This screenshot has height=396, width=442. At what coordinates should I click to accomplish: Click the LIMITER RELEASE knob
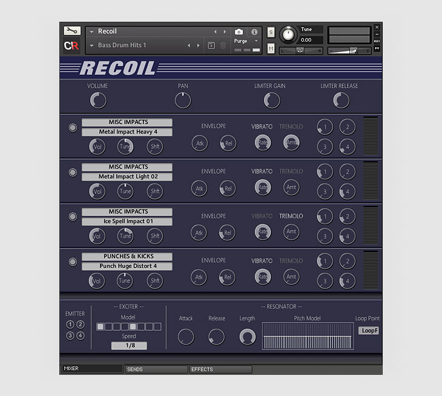(x=341, y=100)
